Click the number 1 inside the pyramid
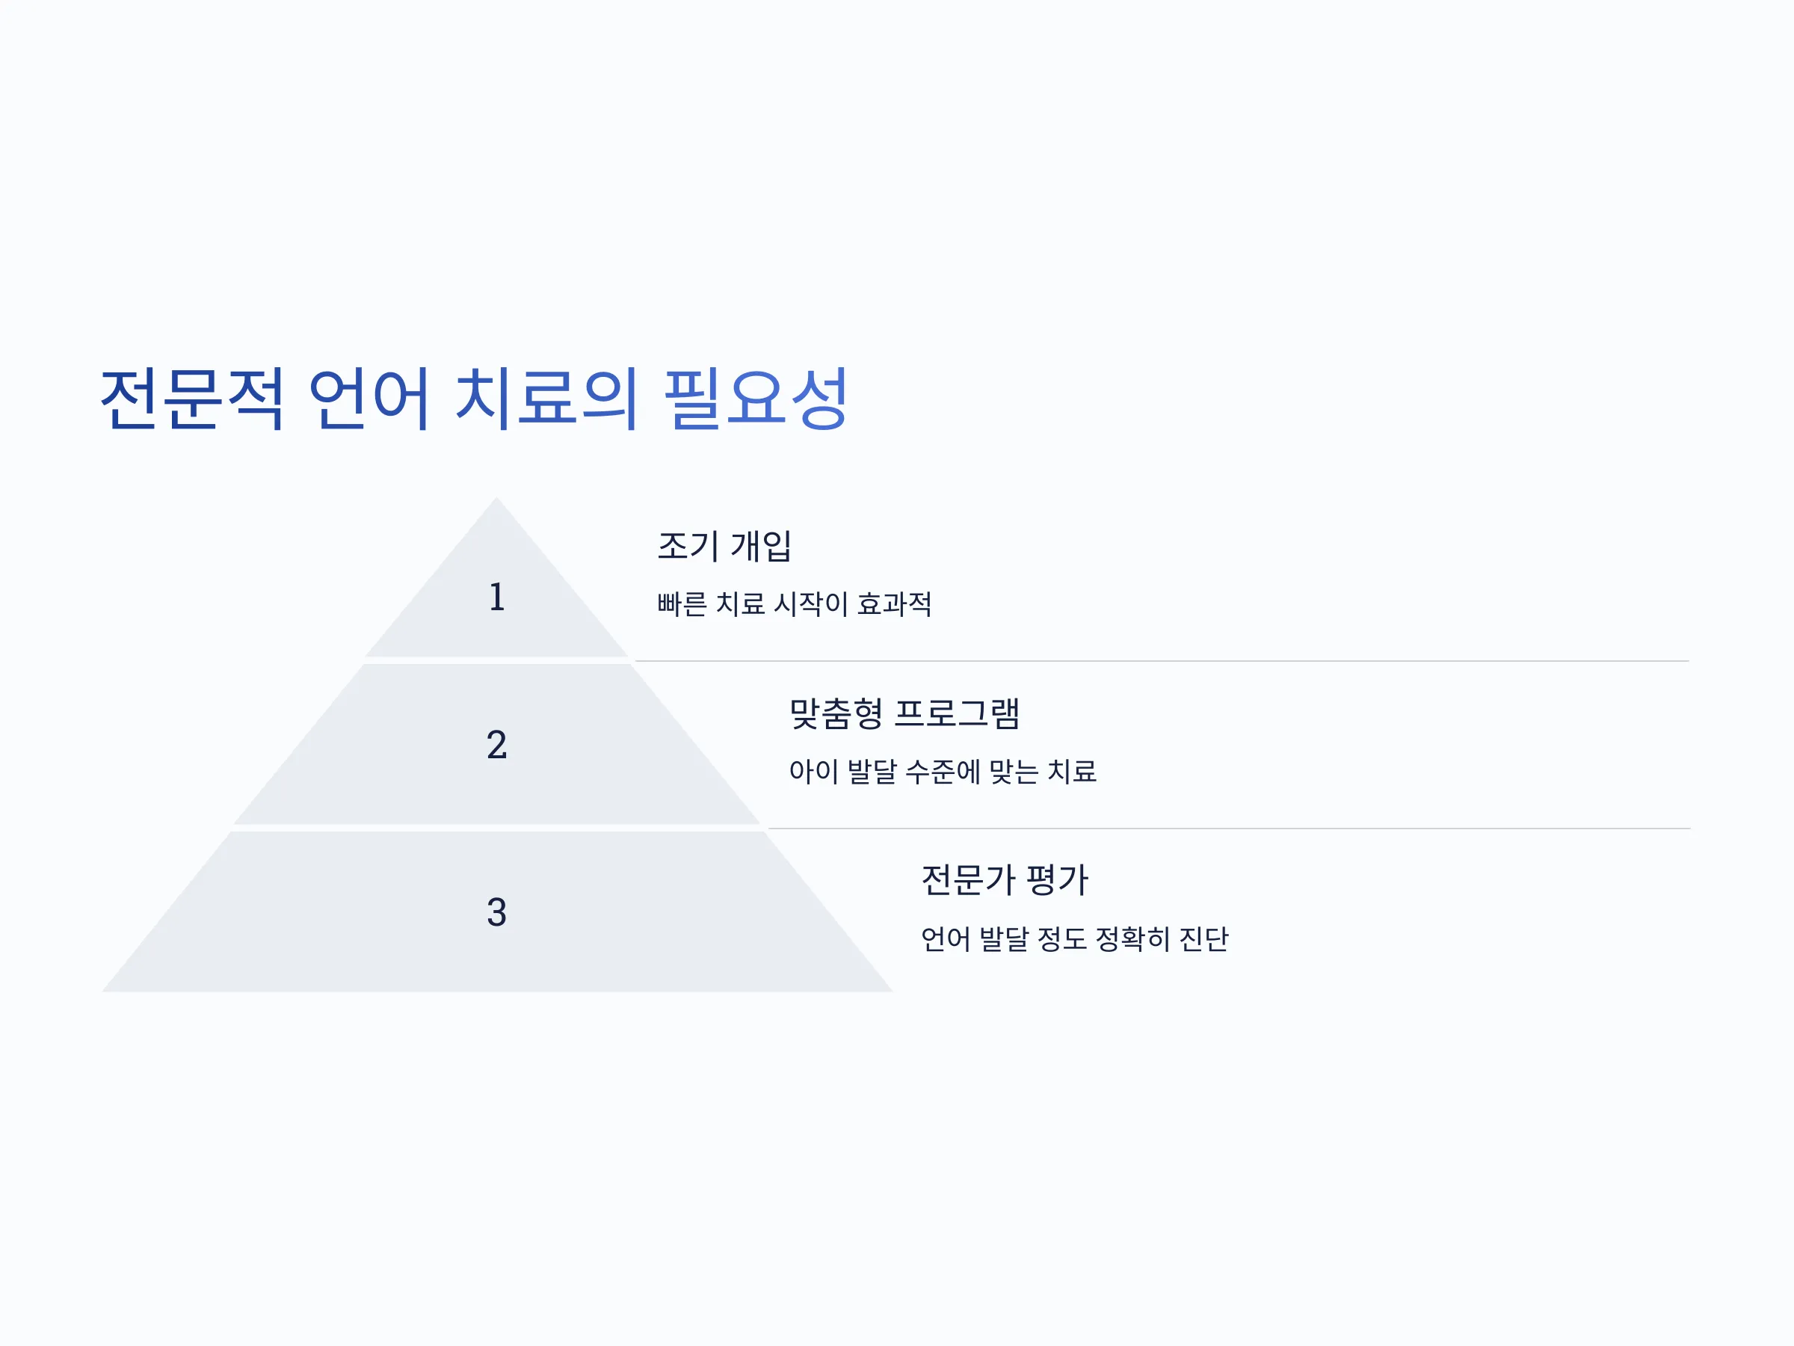Screen dimensions: 1794x1346 pyautogui.click(x=496, y=597)
